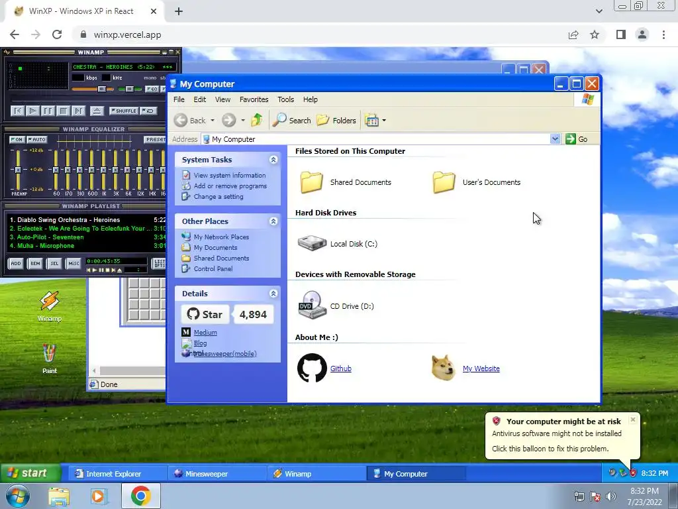Open My Network Places link
The image size is (678, 509).
pyautogui.click(x=221, y=237)
